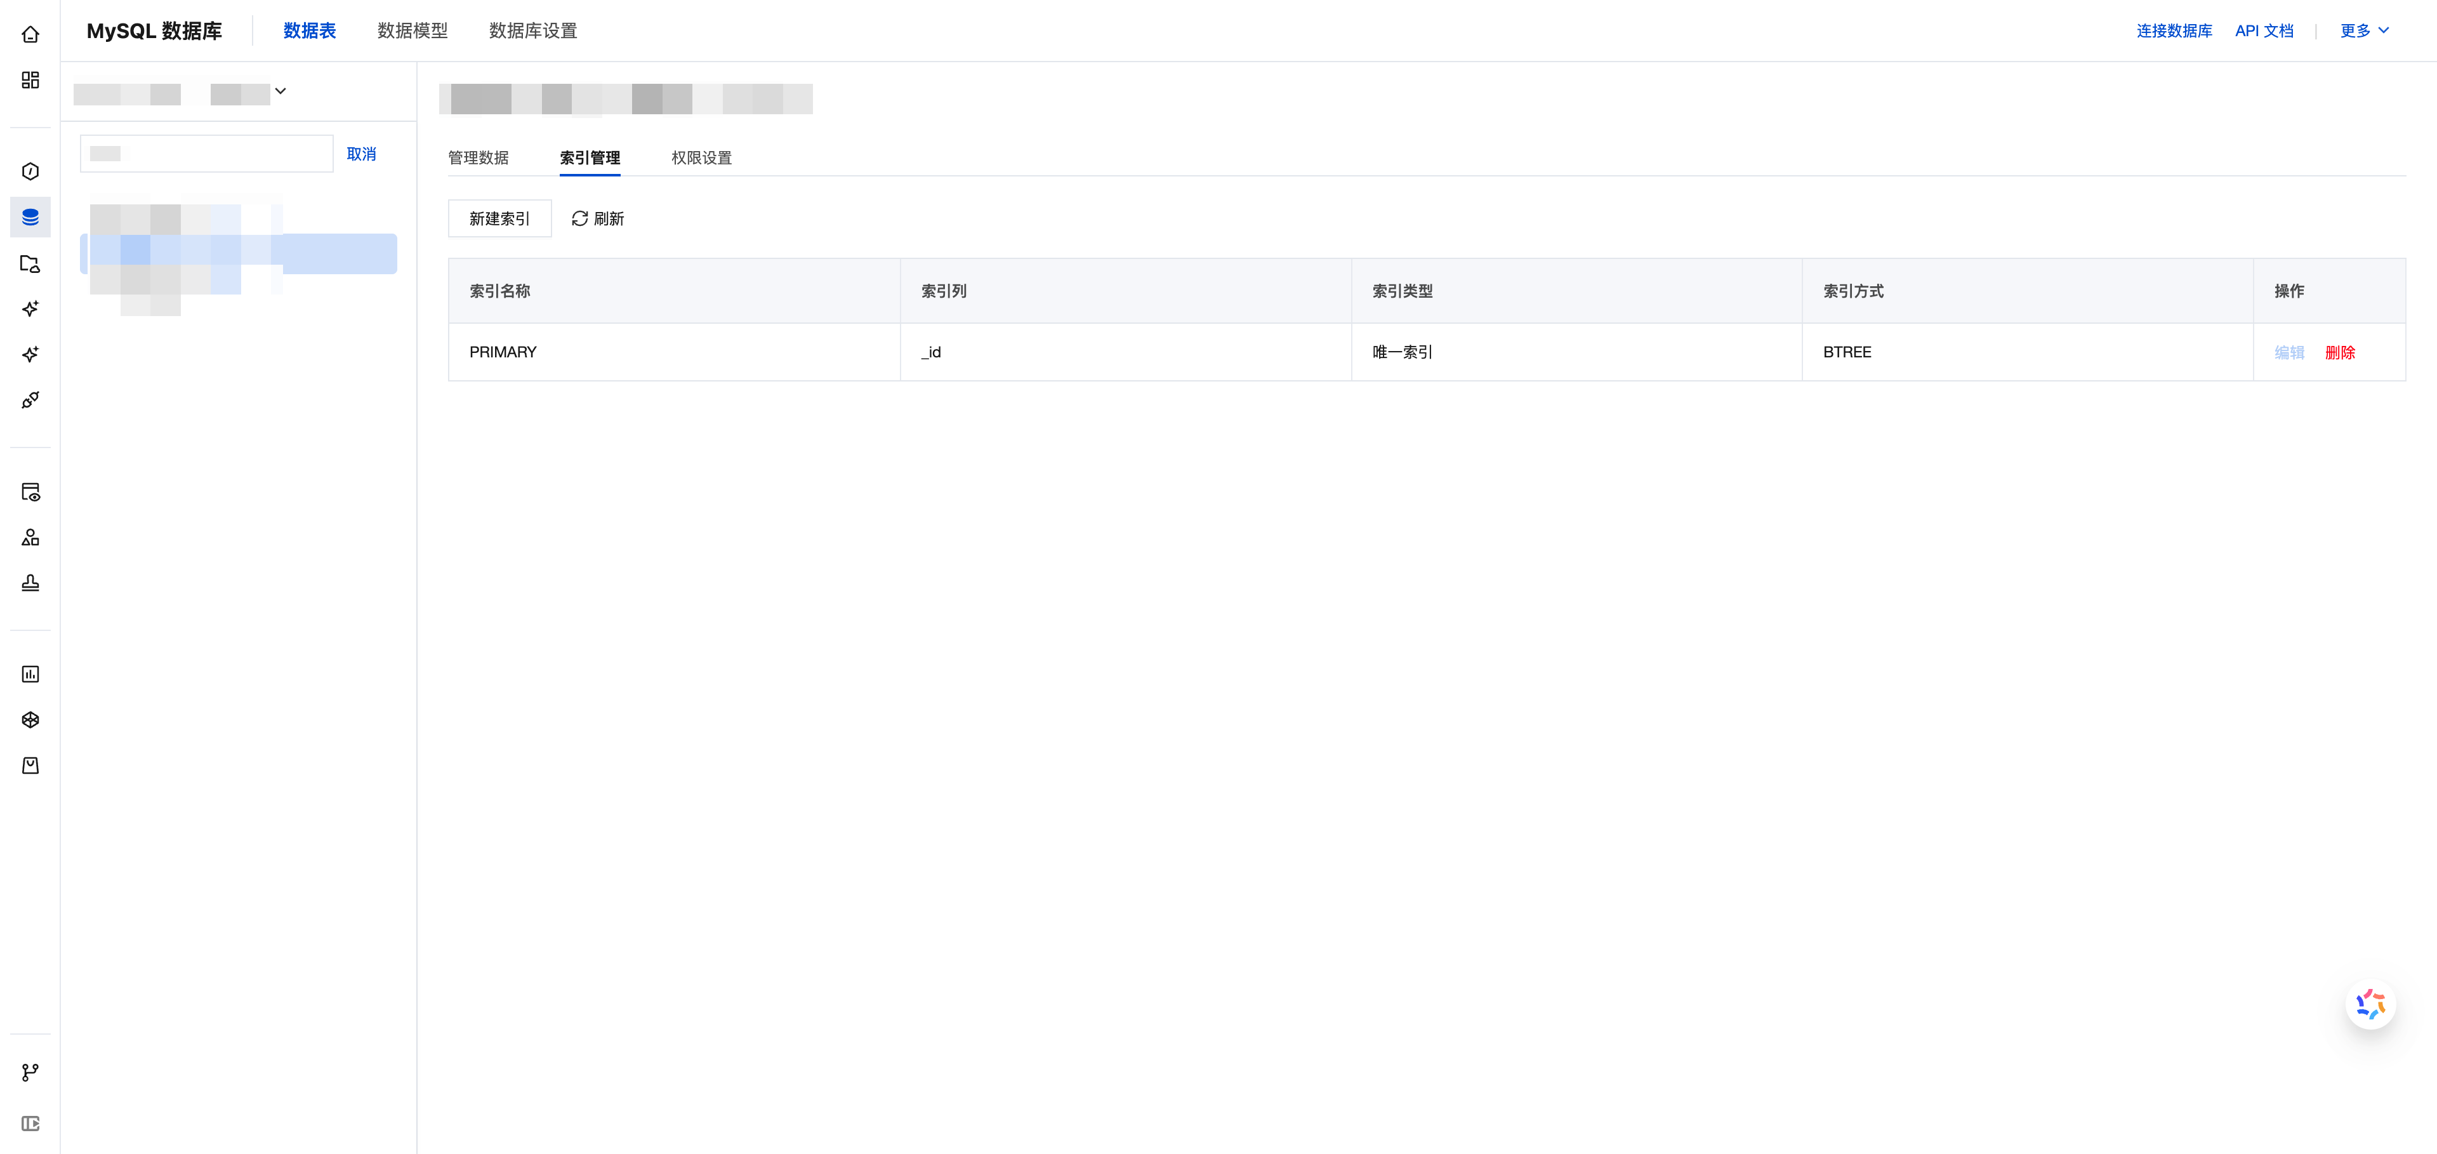Switch to the 权限设置 tab
Image resolution: width=2437 pixels, height=1154 pixels.
point(701,158)
